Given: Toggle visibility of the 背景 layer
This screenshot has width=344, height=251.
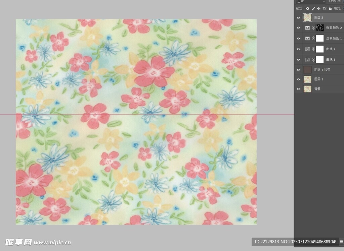Looking at the screenshot, I should pyautogui.click(x=298, y=89).
